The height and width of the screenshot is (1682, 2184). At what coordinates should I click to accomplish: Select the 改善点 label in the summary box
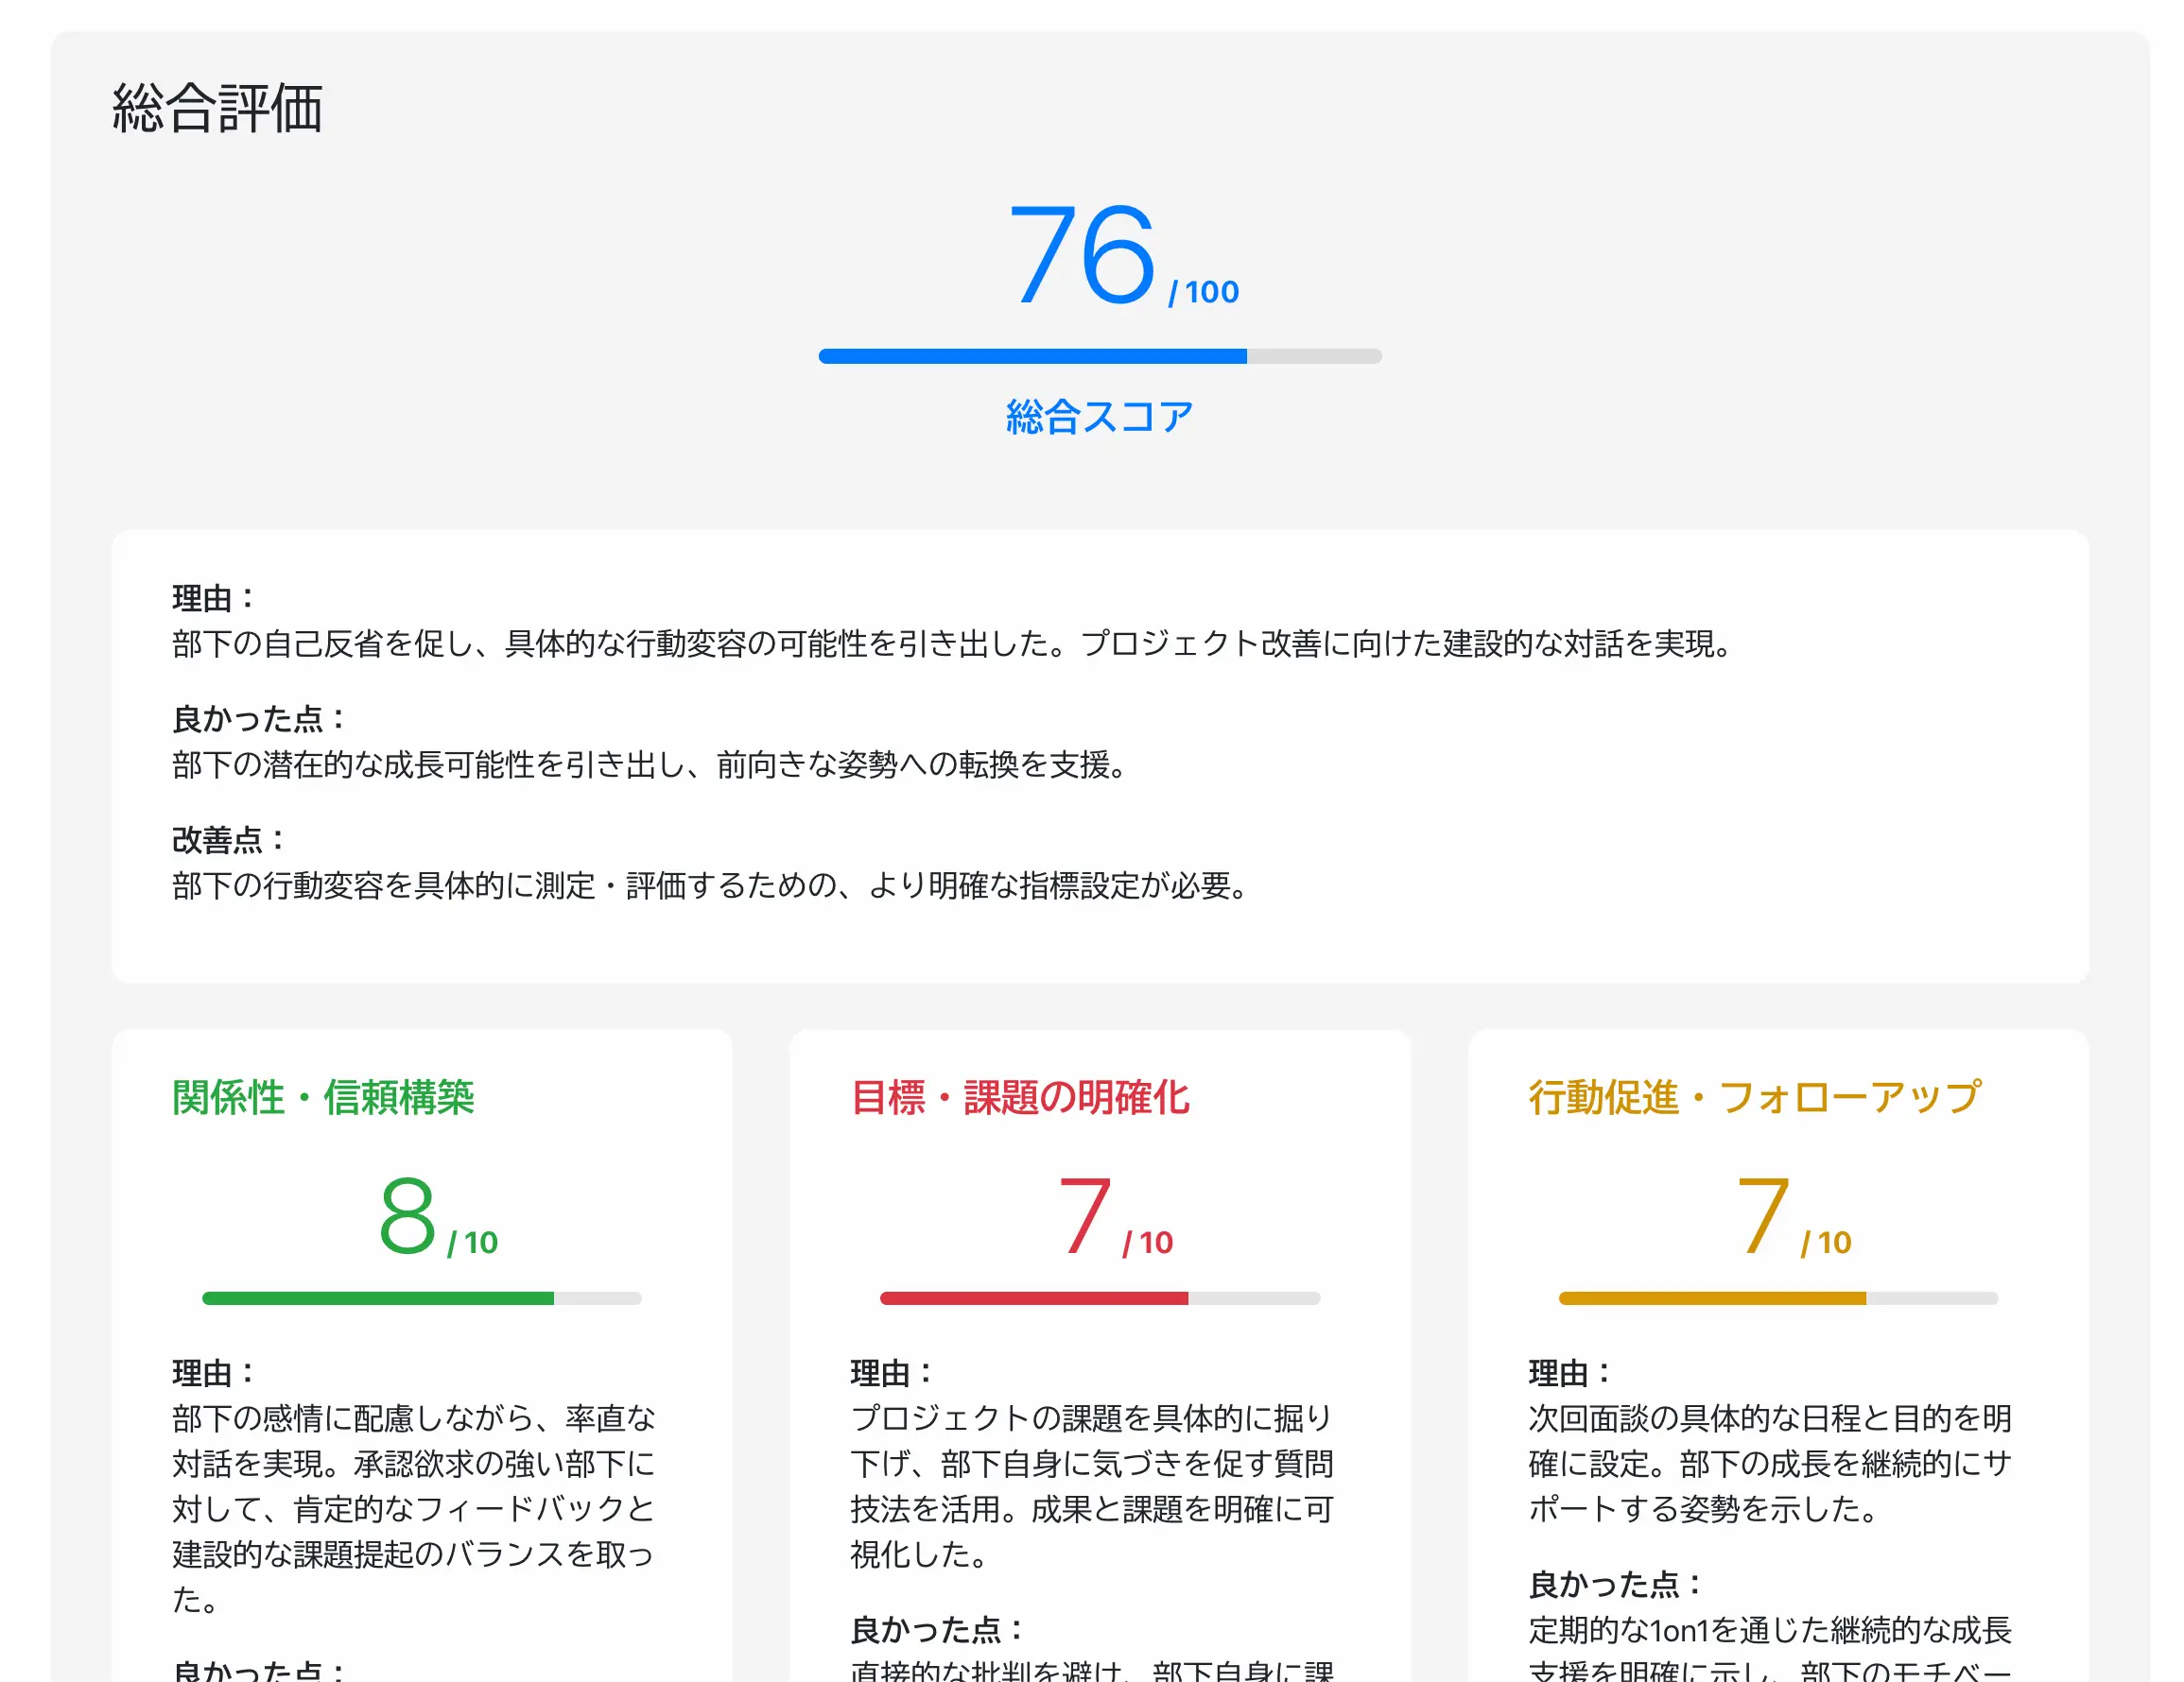point(225,837)
